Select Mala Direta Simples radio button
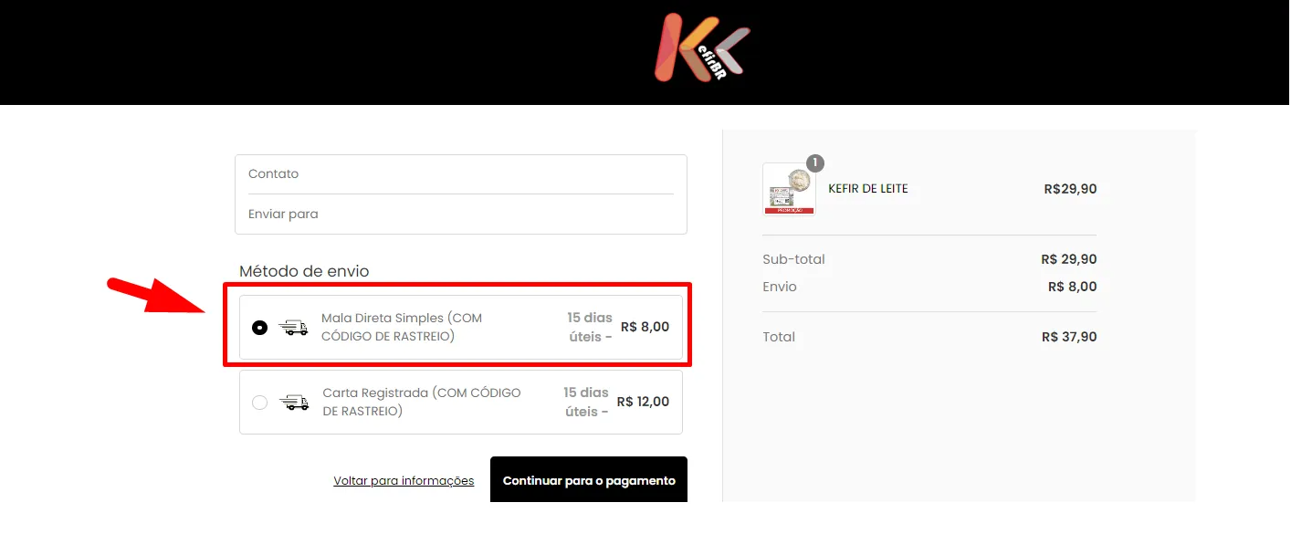The height and width of the screenshot is (555, 1291). (260, 328)
